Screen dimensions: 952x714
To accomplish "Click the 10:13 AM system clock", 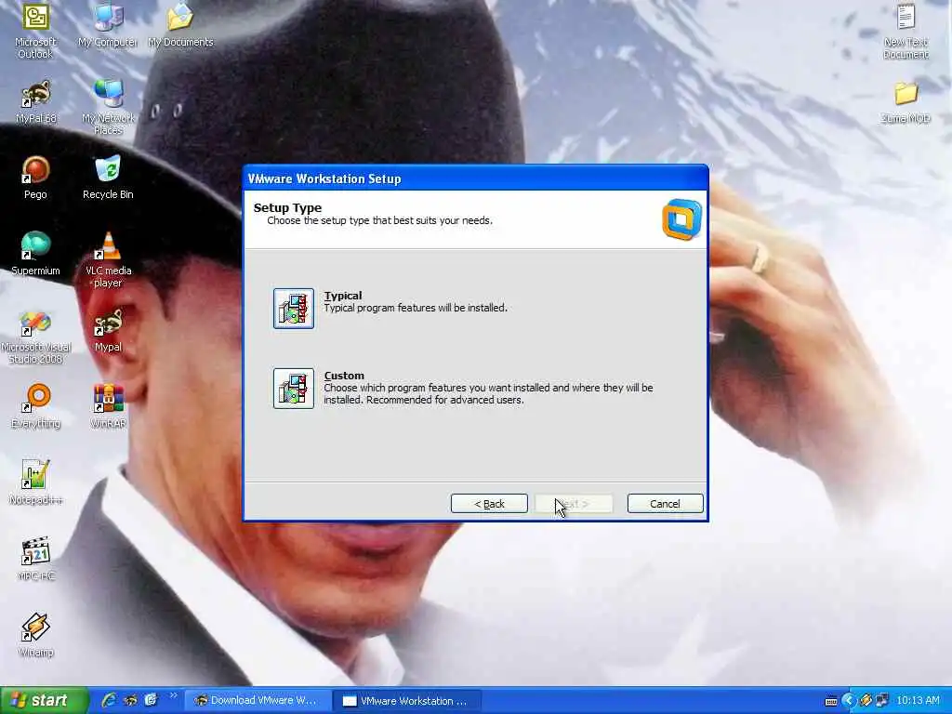I will tap(918, 701).
